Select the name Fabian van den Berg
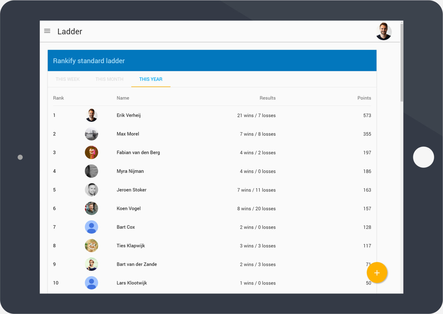Screen dimensions: 443x314 [x=138, y=153]
